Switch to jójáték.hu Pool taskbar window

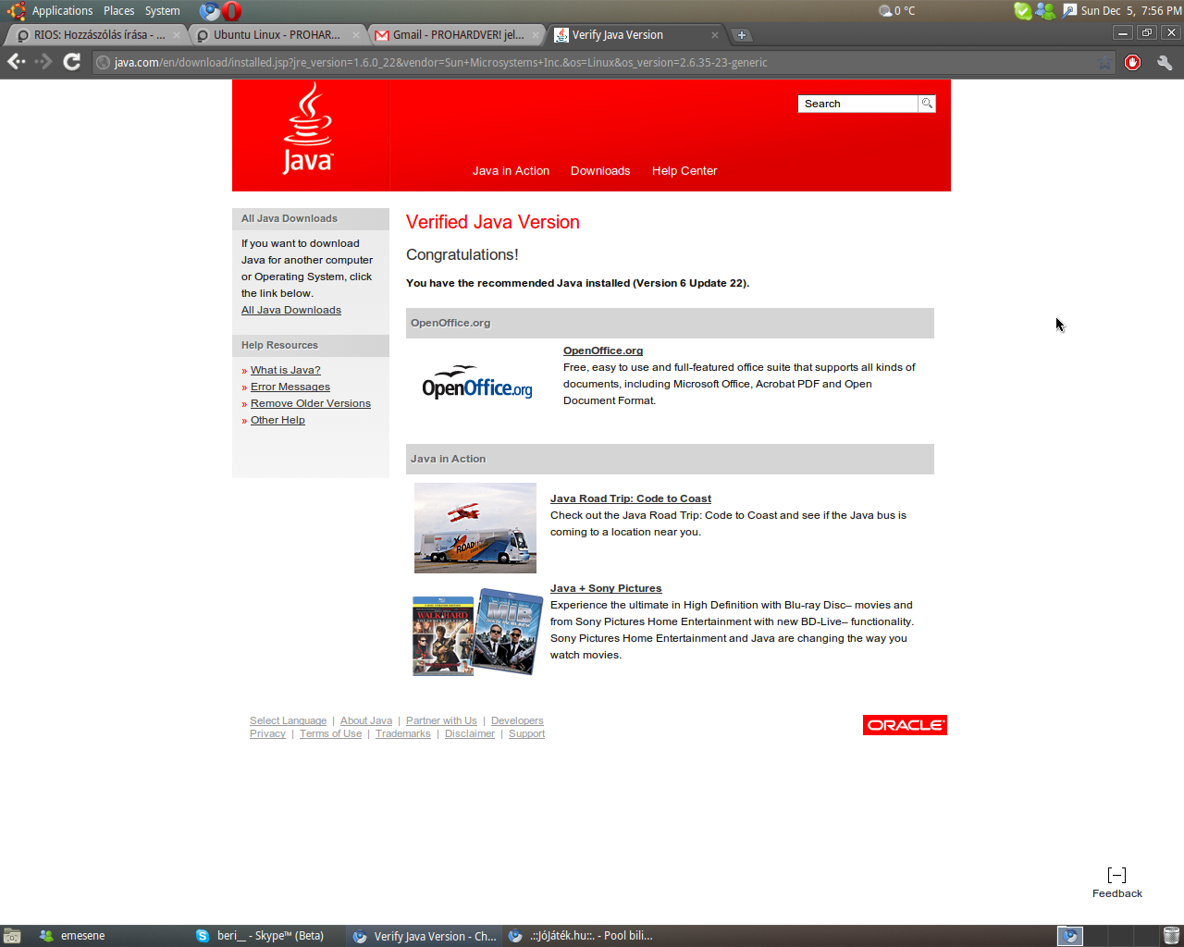tap(580, 936)
